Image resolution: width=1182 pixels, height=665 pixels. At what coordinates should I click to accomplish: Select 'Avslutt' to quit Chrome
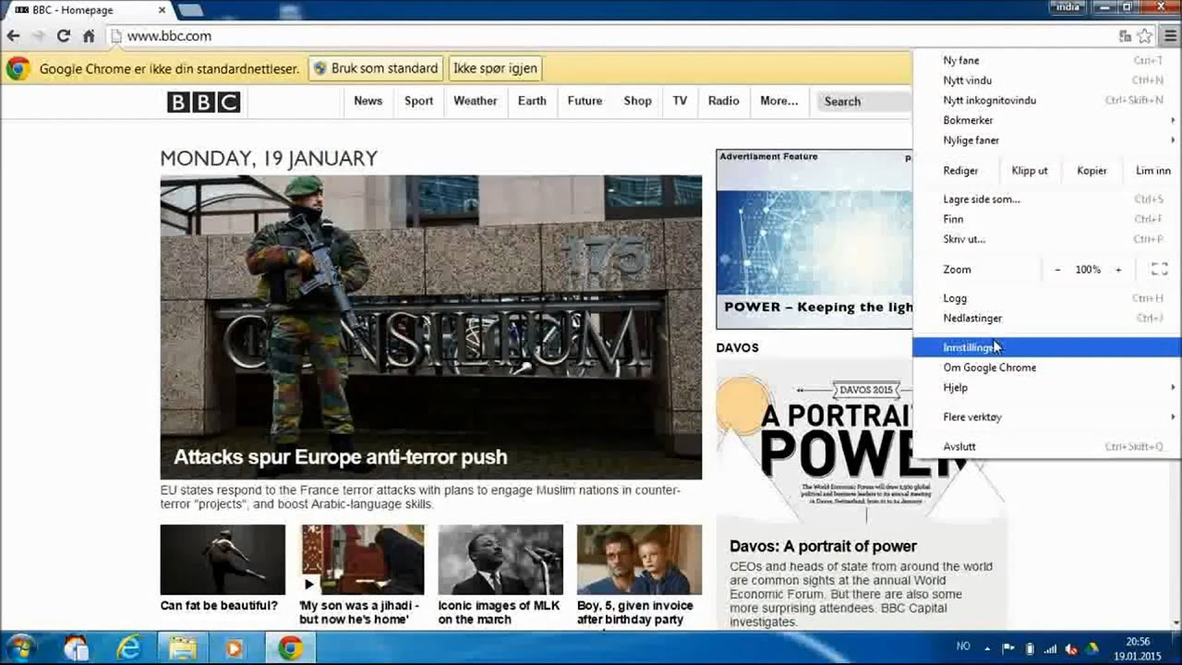coord(1046,447)
